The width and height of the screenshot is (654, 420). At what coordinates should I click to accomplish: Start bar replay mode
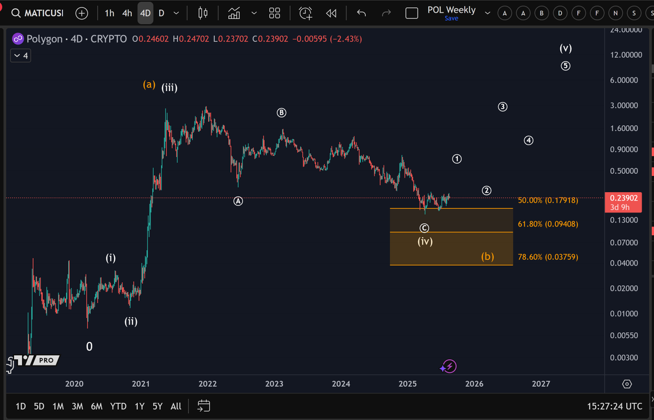(x=331, y=13)
